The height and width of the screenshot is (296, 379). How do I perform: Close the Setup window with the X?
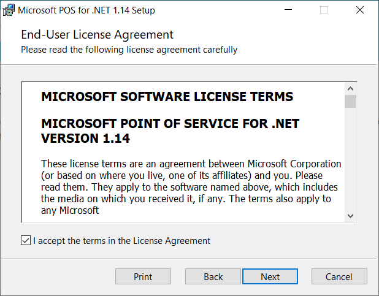pos(360,10)
